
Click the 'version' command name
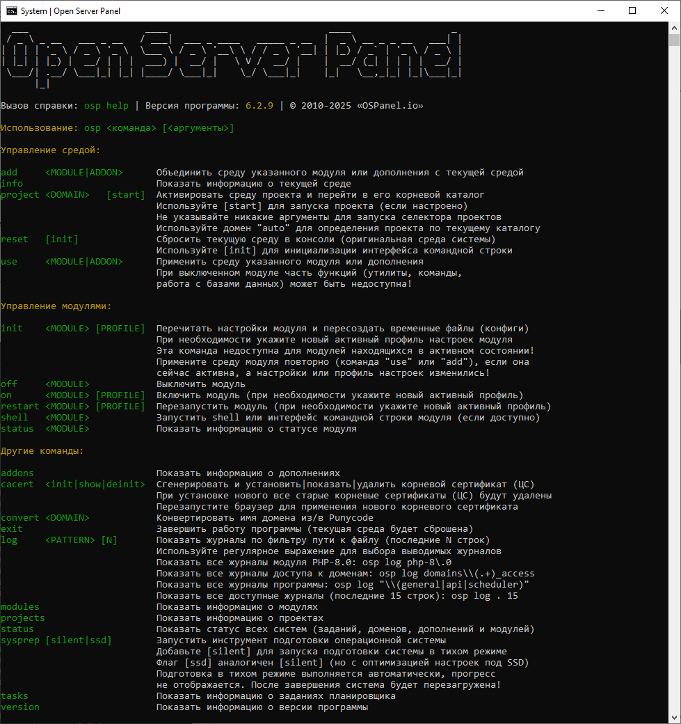(x=20, y=707)
